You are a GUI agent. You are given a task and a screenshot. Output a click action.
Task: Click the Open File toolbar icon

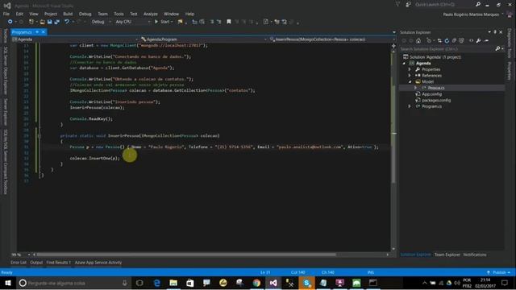click(x=43, y=22)
